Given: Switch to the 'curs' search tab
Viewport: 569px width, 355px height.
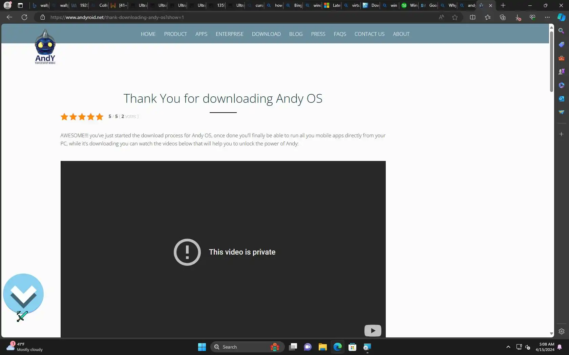Looking at the screenshot, I should tap(255, 5).
